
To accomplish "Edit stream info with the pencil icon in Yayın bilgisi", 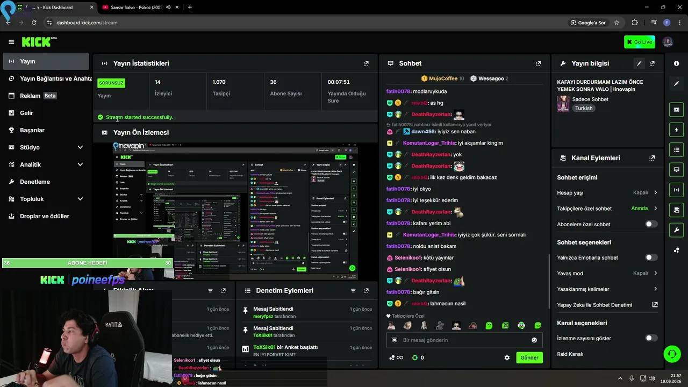I will 639,63.
